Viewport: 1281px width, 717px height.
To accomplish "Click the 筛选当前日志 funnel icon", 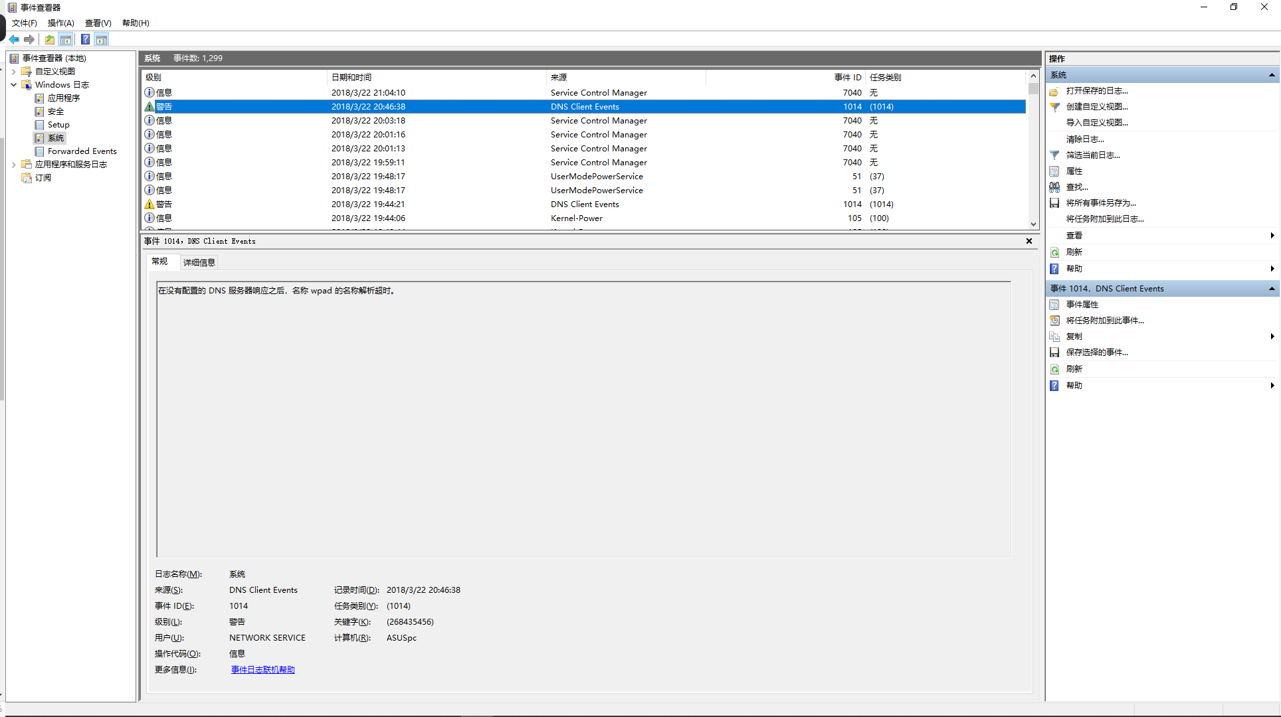I will [x=1054, y=155].
